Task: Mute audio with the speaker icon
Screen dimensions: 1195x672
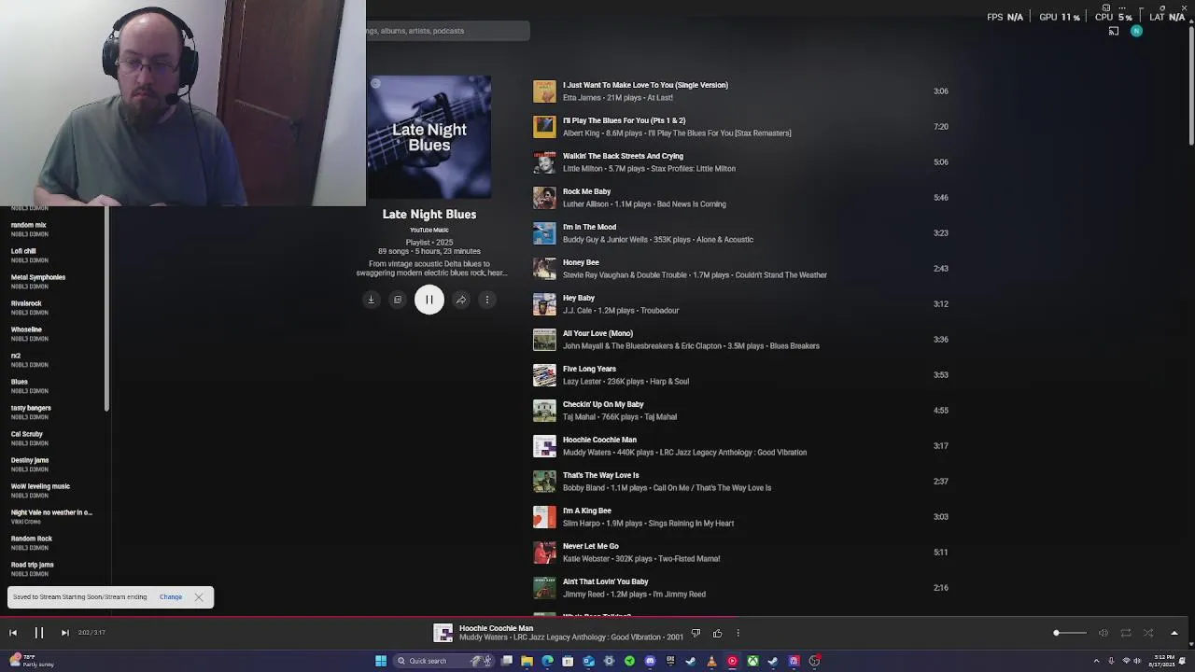Action: pyautogui.click(x=1104, y=633)
